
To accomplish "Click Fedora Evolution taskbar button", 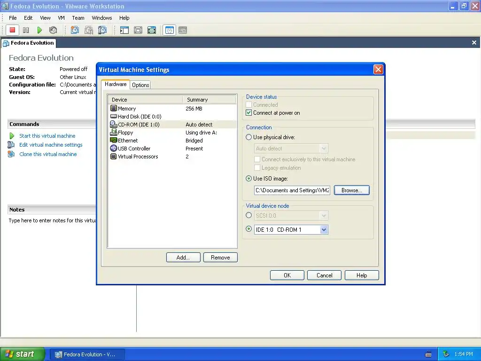I will tap(87, 354).
